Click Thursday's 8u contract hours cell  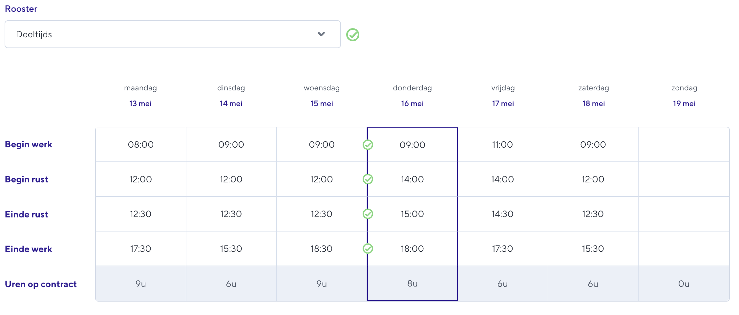412,284
